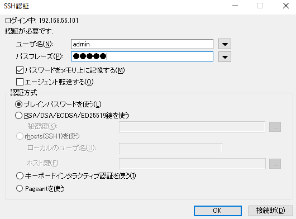The image size is (296, 219).
Task: Open the パスフレーズ dropdown arrow
Action: [x=225, y=56]
